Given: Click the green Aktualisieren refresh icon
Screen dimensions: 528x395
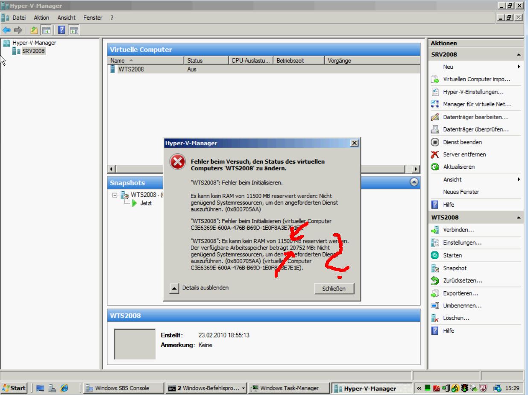Looking at the screenshot, I should point(435,167).
